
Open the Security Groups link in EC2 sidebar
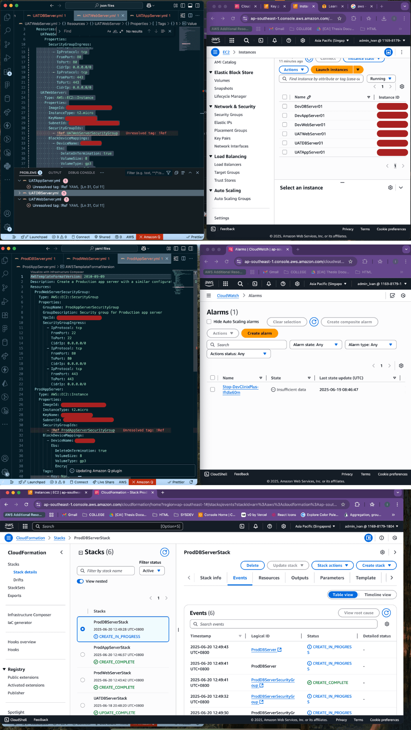tap(228, 114)
